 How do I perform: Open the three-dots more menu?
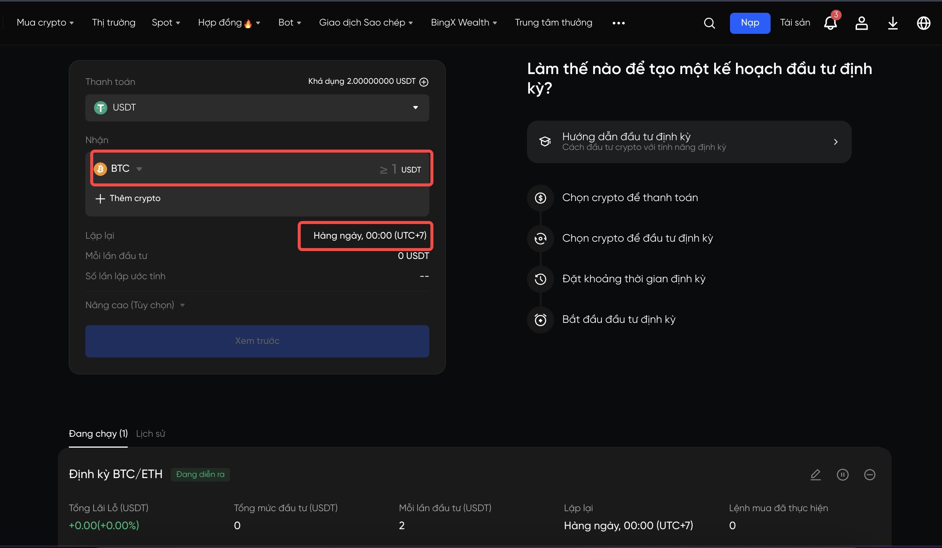coord(618,23)
